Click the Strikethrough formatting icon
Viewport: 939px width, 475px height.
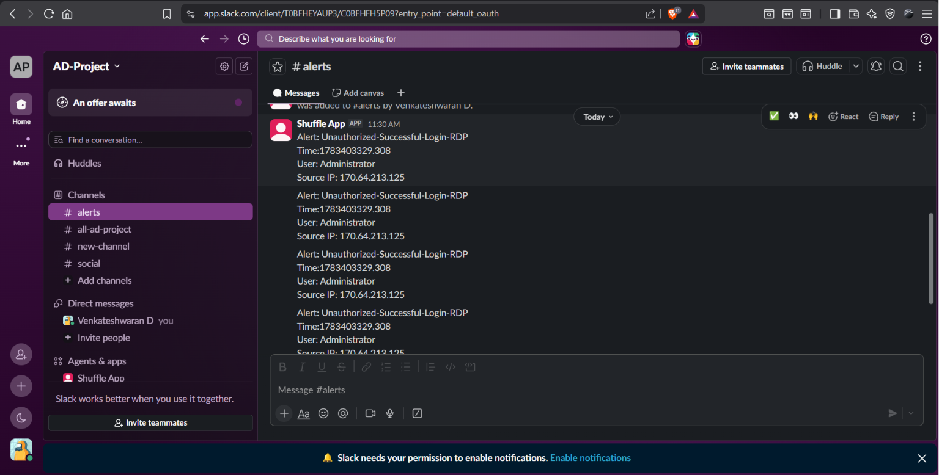pyautogui.click(x=341, y=367)
